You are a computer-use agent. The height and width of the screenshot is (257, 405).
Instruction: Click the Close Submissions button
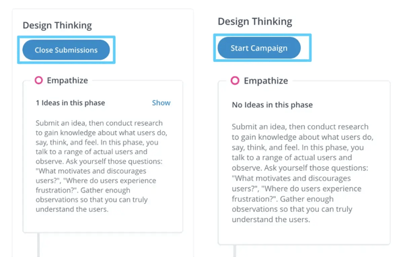(66, 50)
